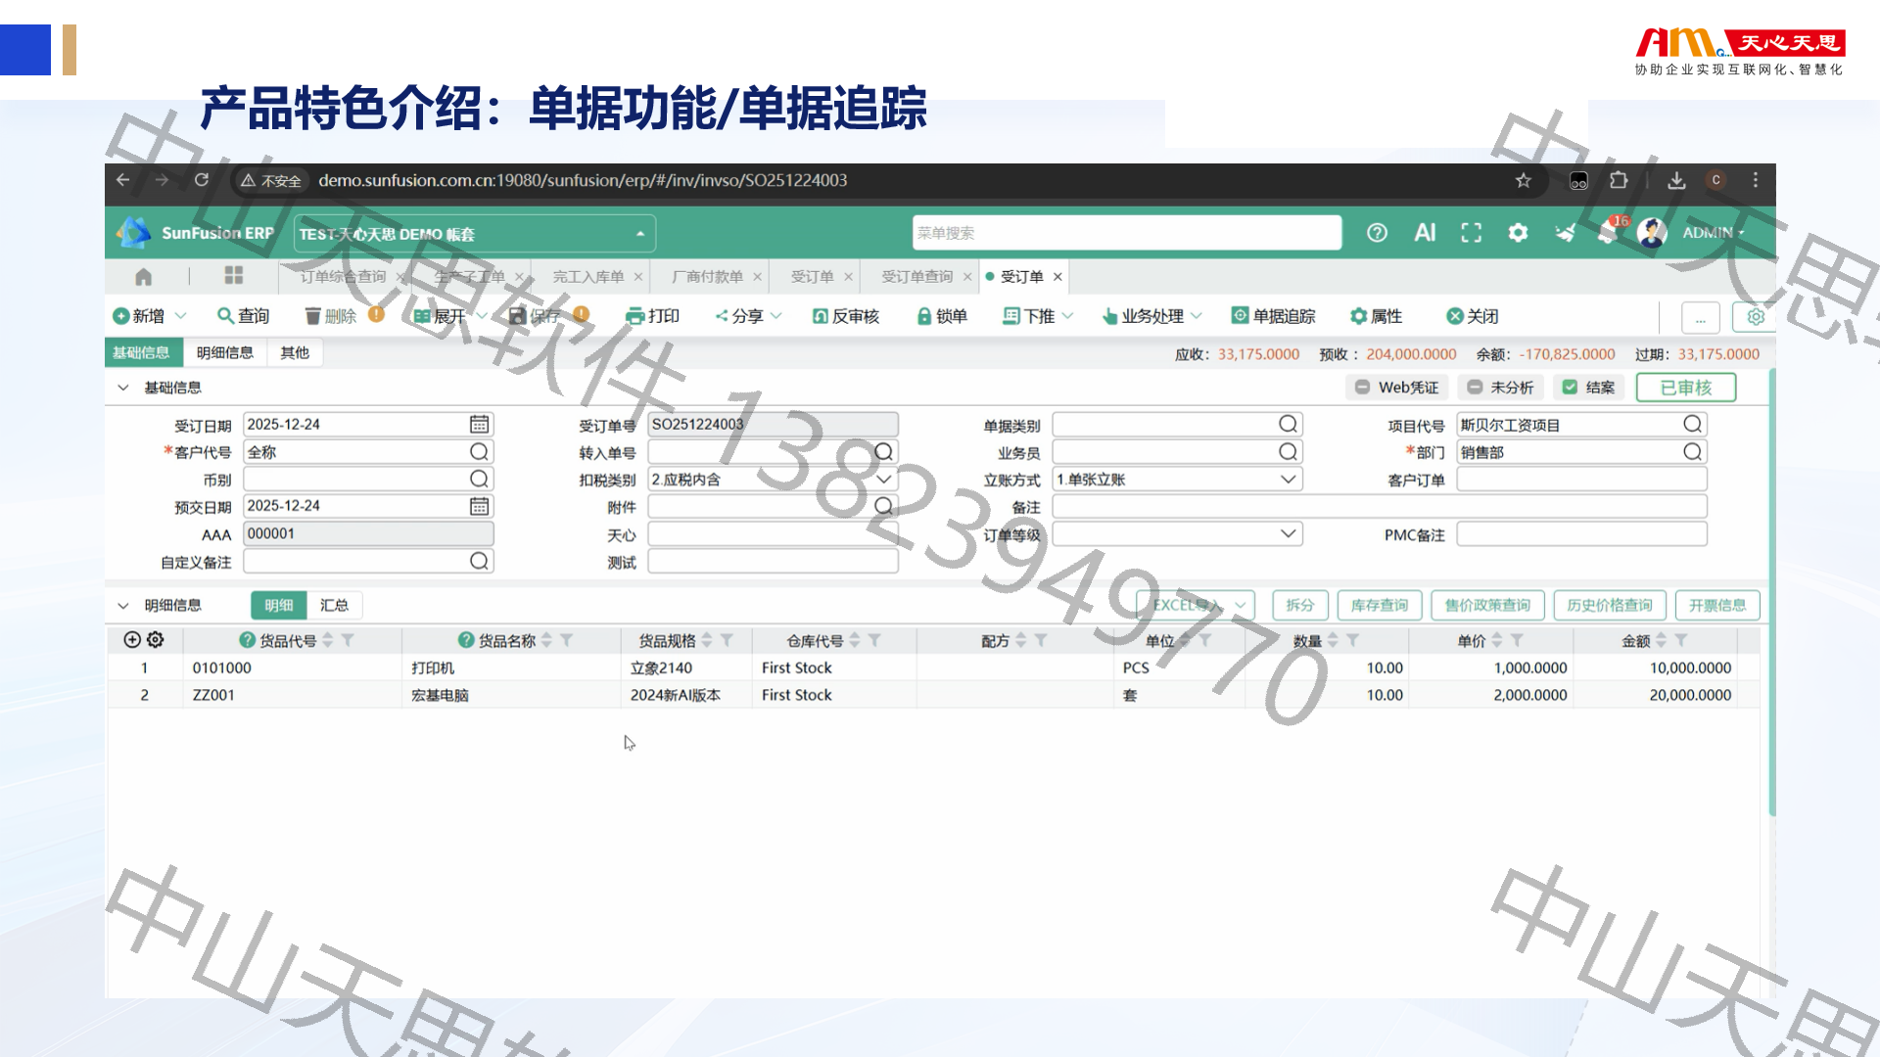Screen dimensions: 1880x1057
Task: Open the 明细信息 sub-tab
Action: point(225,353)
